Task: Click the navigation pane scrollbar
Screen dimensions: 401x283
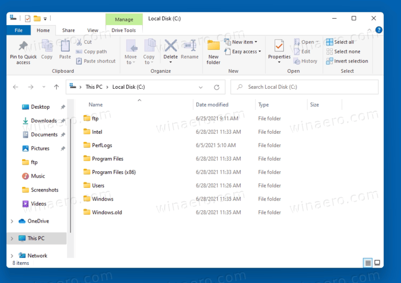Action: 71,177
